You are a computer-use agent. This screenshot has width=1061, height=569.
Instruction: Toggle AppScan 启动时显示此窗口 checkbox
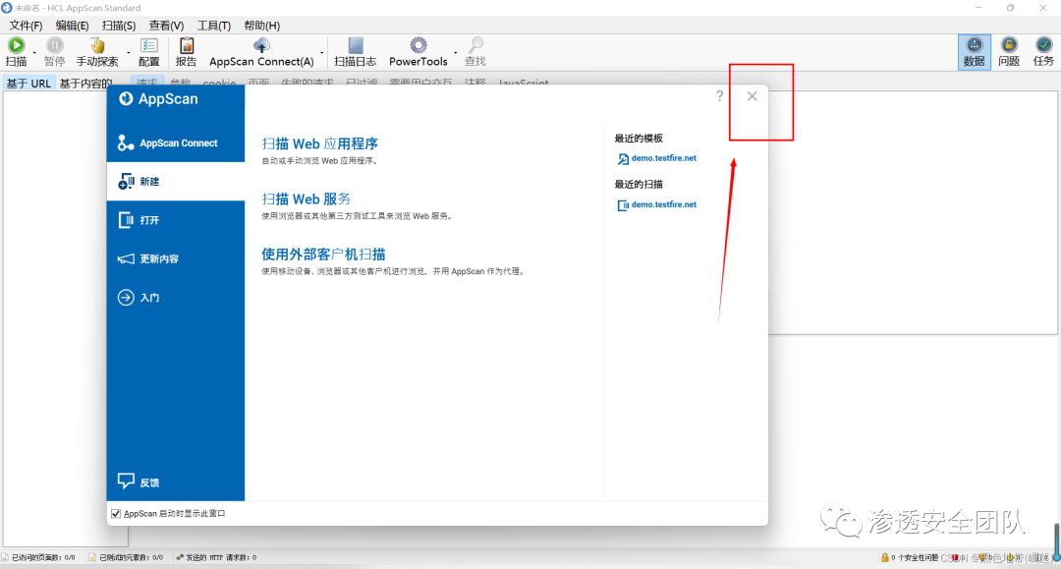tap(116, 514)
